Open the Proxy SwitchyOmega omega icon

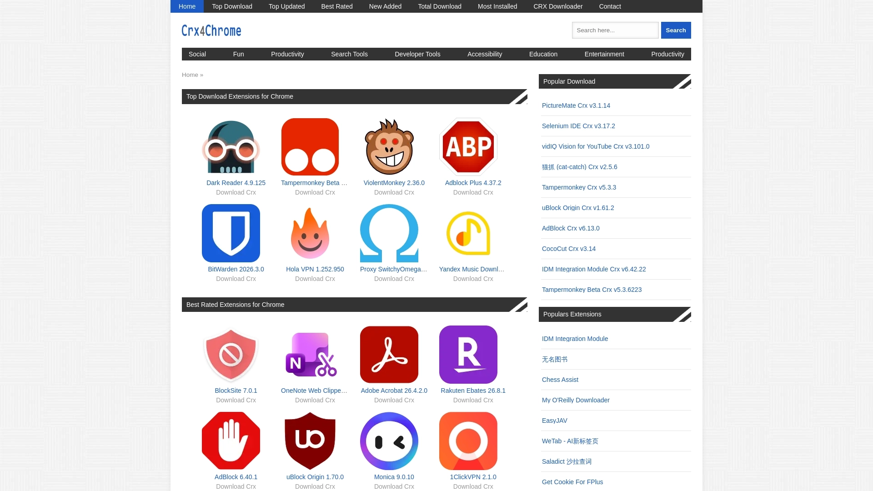(389, 233)
